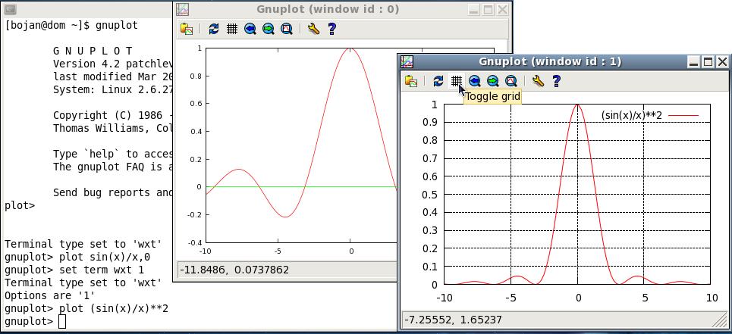Apply previous zoom in Gnuplot window 0
732x334 pixels.
click(250, 29)
